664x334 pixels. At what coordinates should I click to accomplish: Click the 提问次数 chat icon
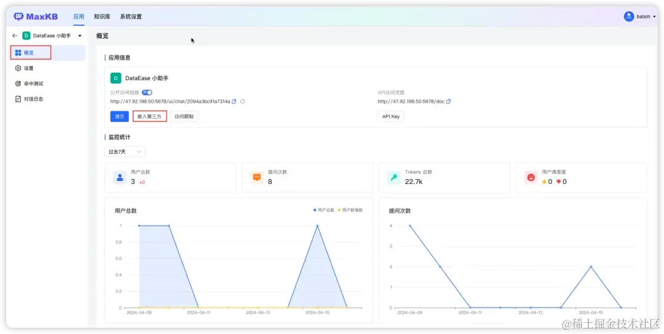point(257,177)
